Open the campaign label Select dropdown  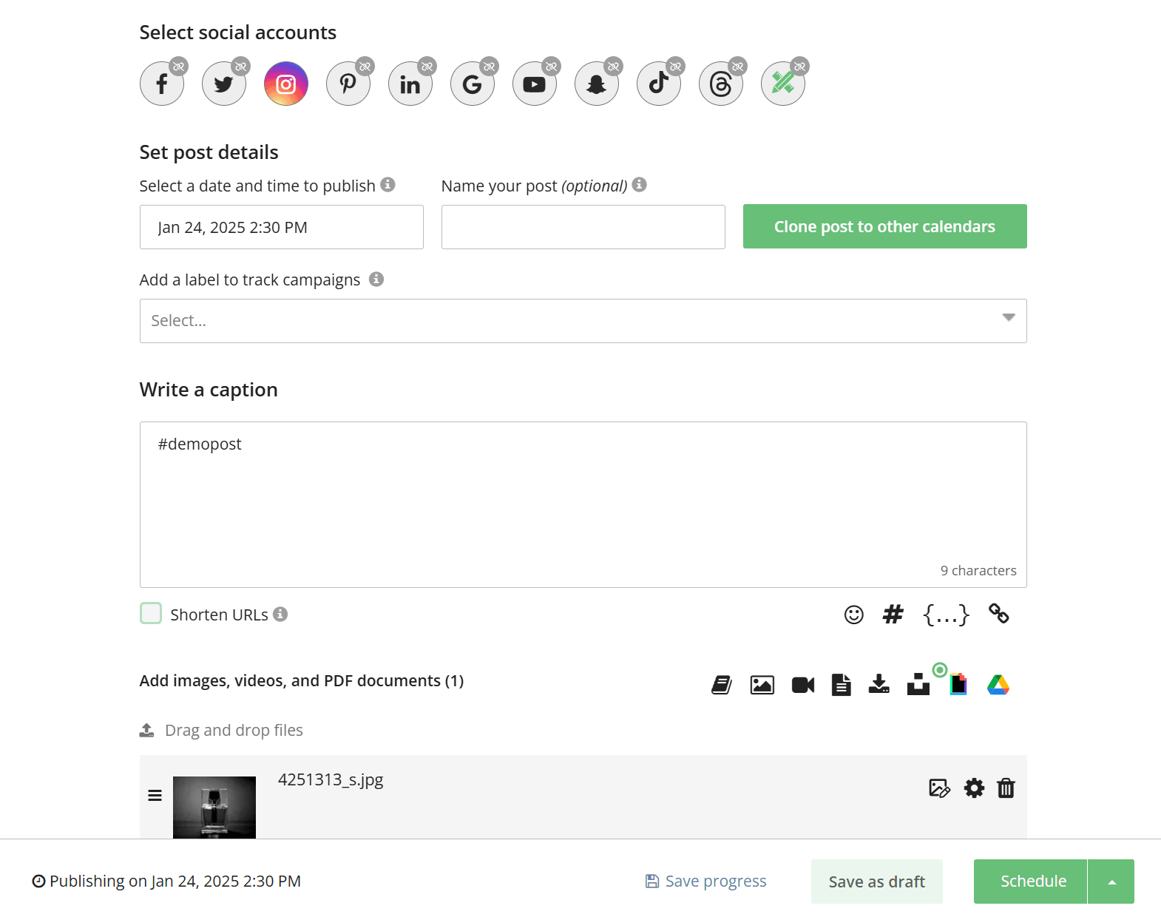(583, 321)
